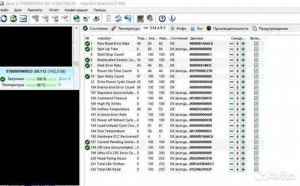Click the speaker sound toolbar icon

point(150,18)
